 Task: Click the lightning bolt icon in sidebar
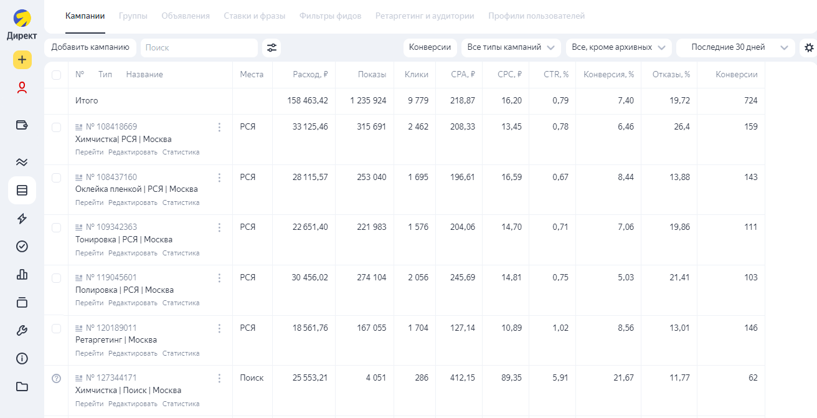(x=22, y=219)
